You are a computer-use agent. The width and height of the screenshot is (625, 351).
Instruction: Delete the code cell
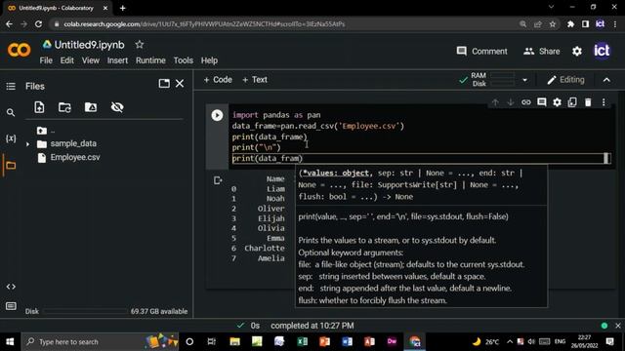(x=588, y=102)
